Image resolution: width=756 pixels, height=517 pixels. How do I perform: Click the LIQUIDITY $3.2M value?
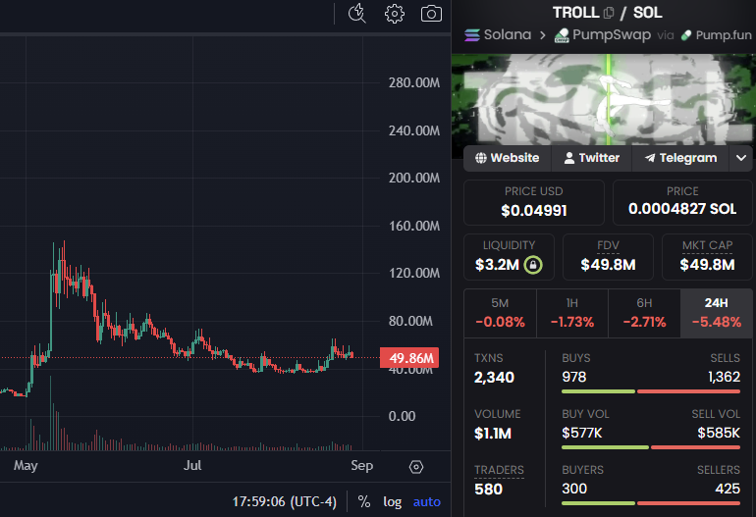497,265
